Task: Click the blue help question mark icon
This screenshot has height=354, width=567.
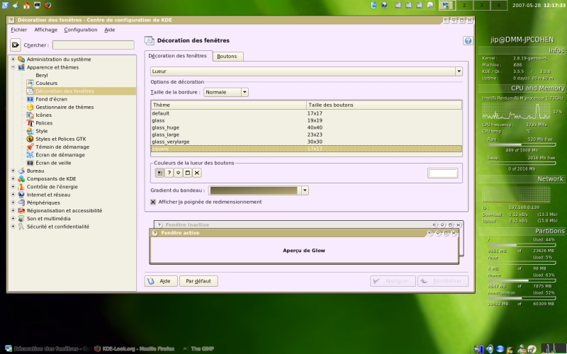Action: tap(468, 40)
